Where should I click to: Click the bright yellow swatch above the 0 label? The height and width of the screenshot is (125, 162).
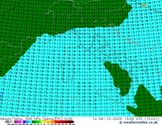(x=42, y=122)
